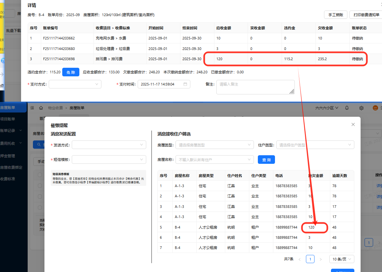Image resolution: width=382 pixels, height=272 pixels.
Task: Click the blue 查询 button
Action: point(266,160)
